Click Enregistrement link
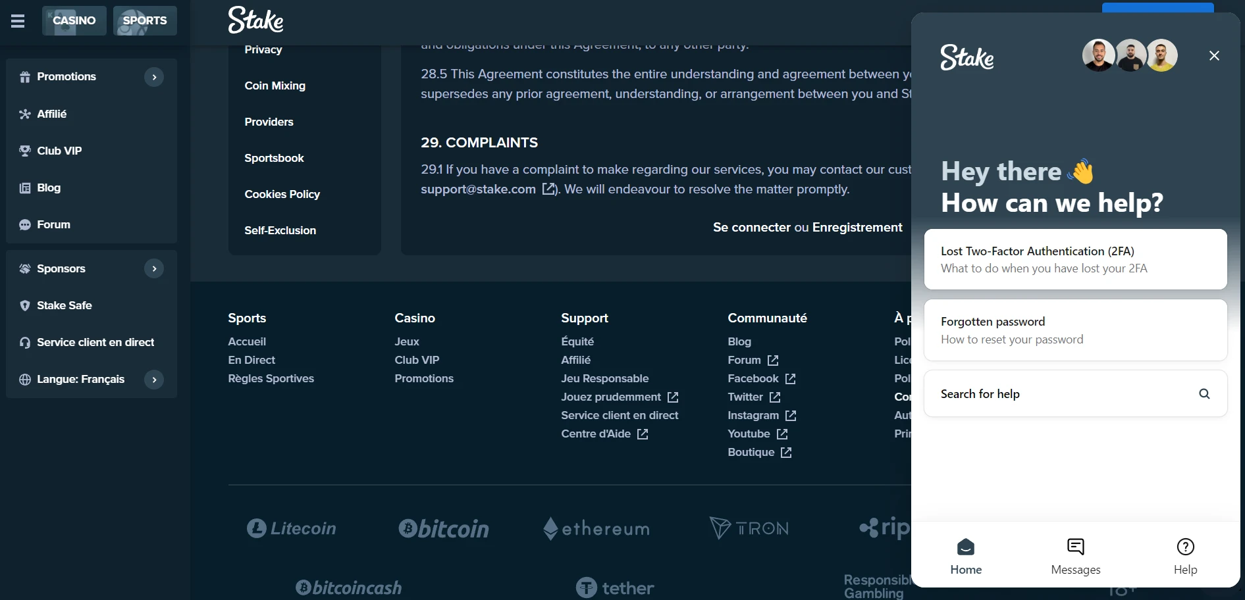This screenshot has height=600, width=1245. pos(857,227)
